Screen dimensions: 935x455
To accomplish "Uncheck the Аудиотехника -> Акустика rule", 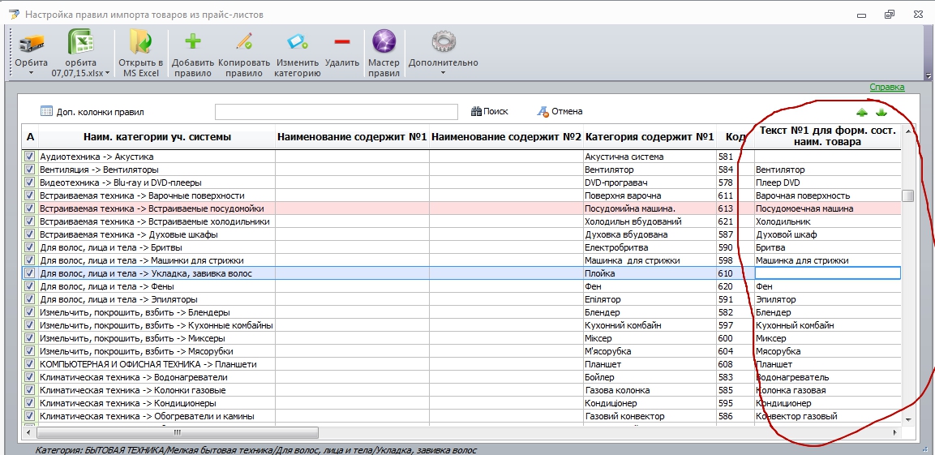I will [30, 157].
